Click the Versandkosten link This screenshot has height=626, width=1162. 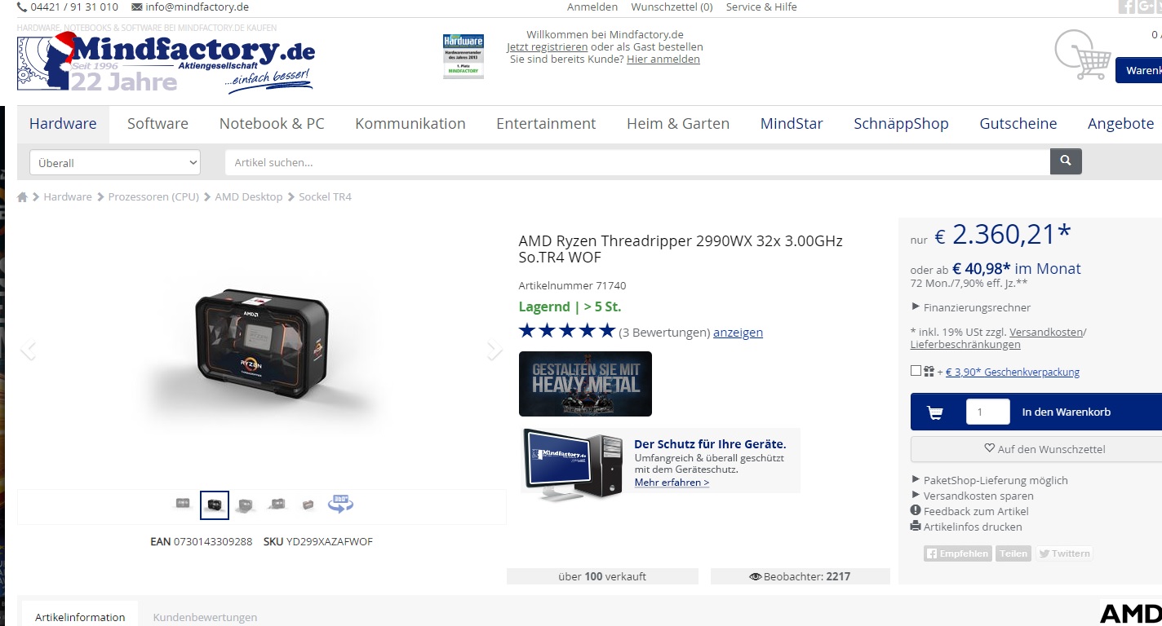[1046, 332]
